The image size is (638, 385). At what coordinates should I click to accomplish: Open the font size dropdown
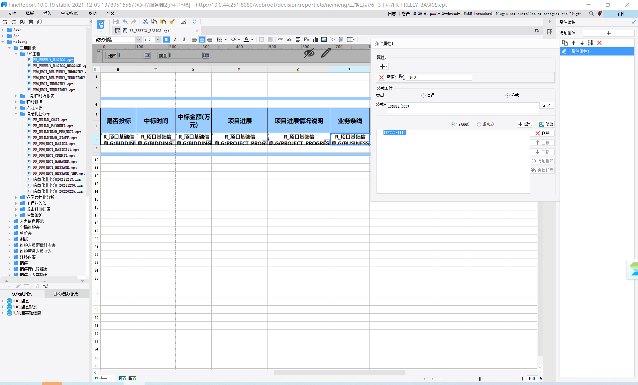pos(158,40)
